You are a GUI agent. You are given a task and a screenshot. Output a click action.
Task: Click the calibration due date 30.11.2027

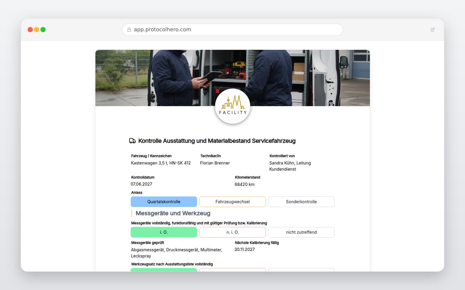[245, 249]
